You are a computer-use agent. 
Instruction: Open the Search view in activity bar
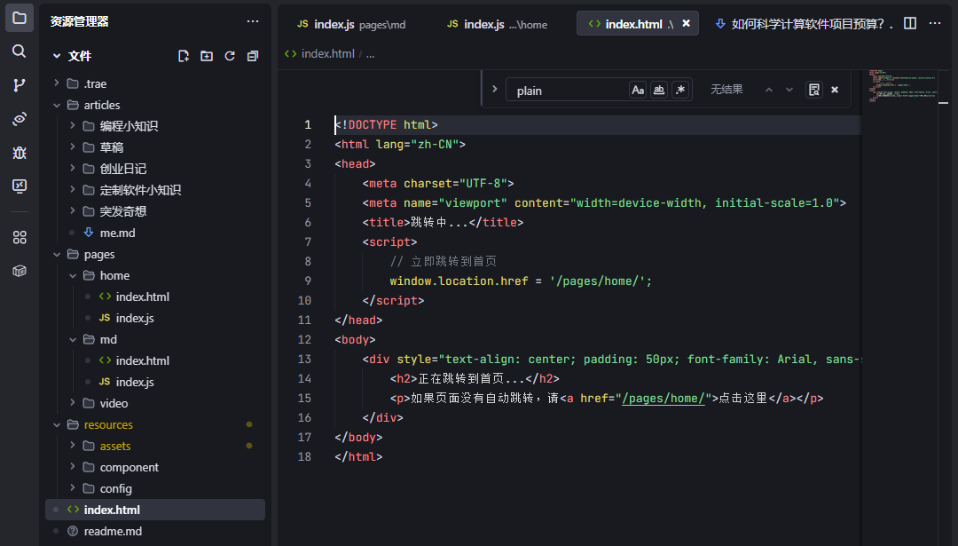20,51
